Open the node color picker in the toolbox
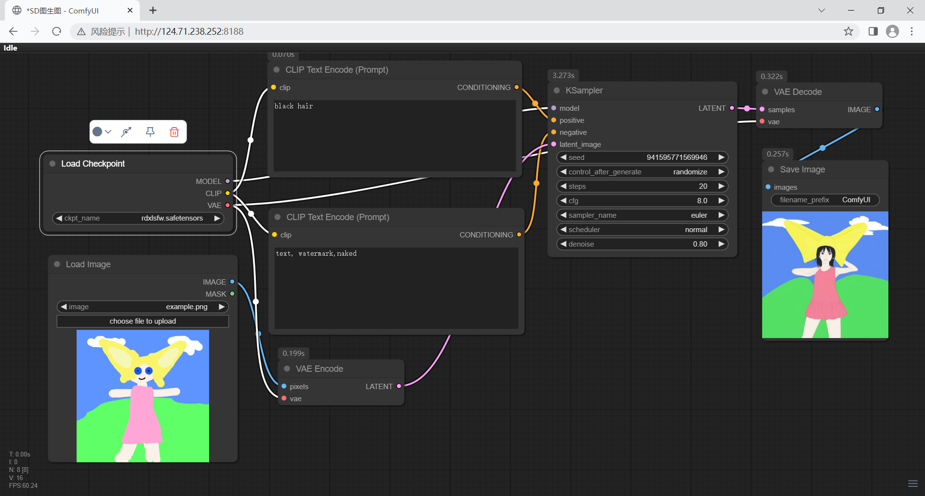Screen dimensions: 925x496 click(102, 132)
